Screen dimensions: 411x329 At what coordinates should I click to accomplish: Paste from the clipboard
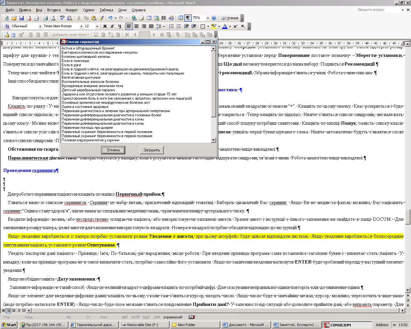(93, 18)
